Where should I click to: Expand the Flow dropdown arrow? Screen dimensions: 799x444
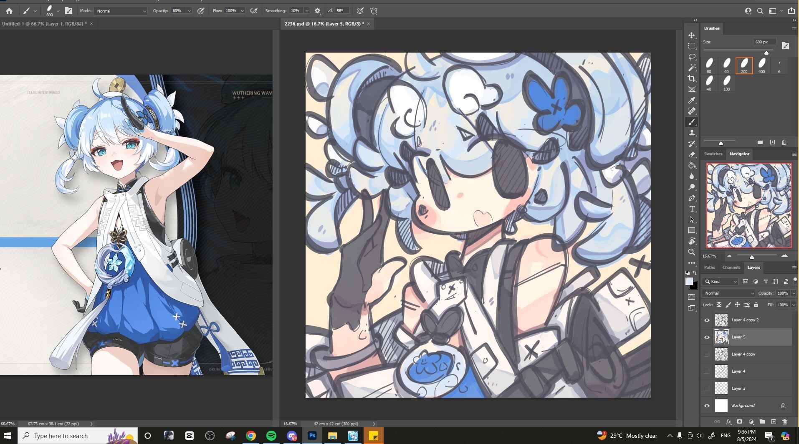point(242,11)
